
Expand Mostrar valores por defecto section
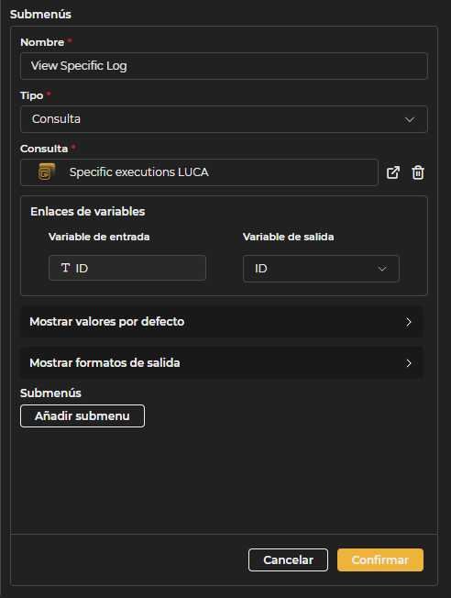[222, 322]
